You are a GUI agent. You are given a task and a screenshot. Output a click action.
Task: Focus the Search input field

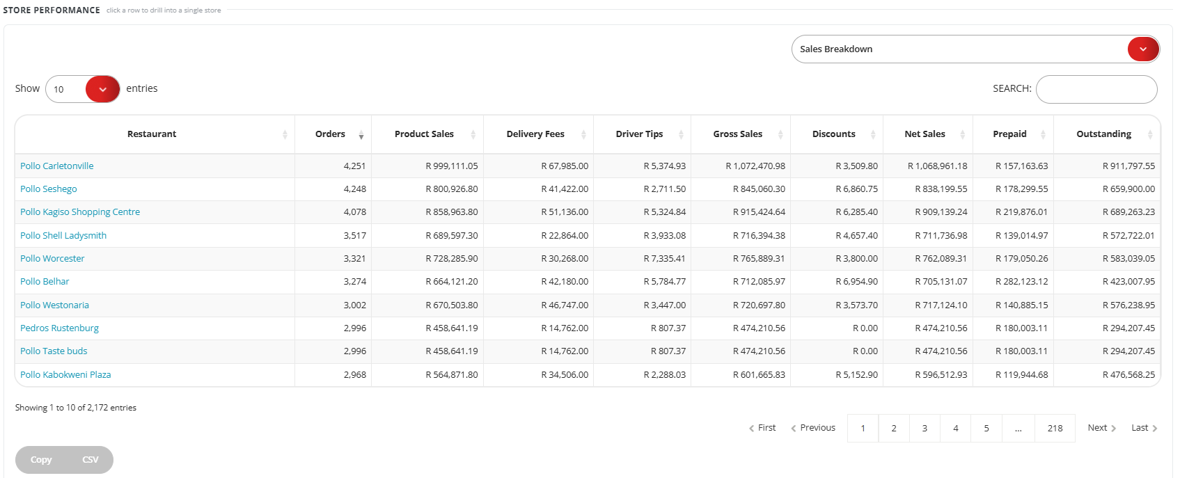click(x=1096, y=89)
